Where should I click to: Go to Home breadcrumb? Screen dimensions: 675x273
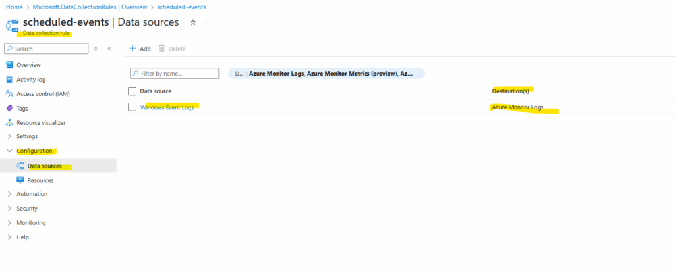tap(15, 7)
